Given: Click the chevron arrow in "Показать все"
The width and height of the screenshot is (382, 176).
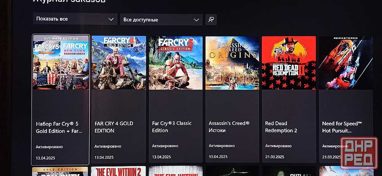Looking at the screenshot, I should (111, 19).
